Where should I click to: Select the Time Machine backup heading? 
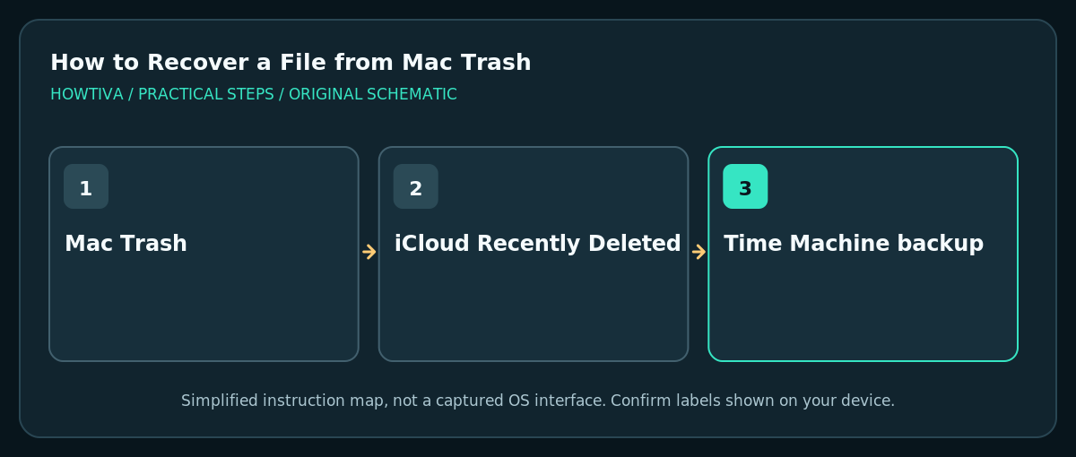(854, 244)
